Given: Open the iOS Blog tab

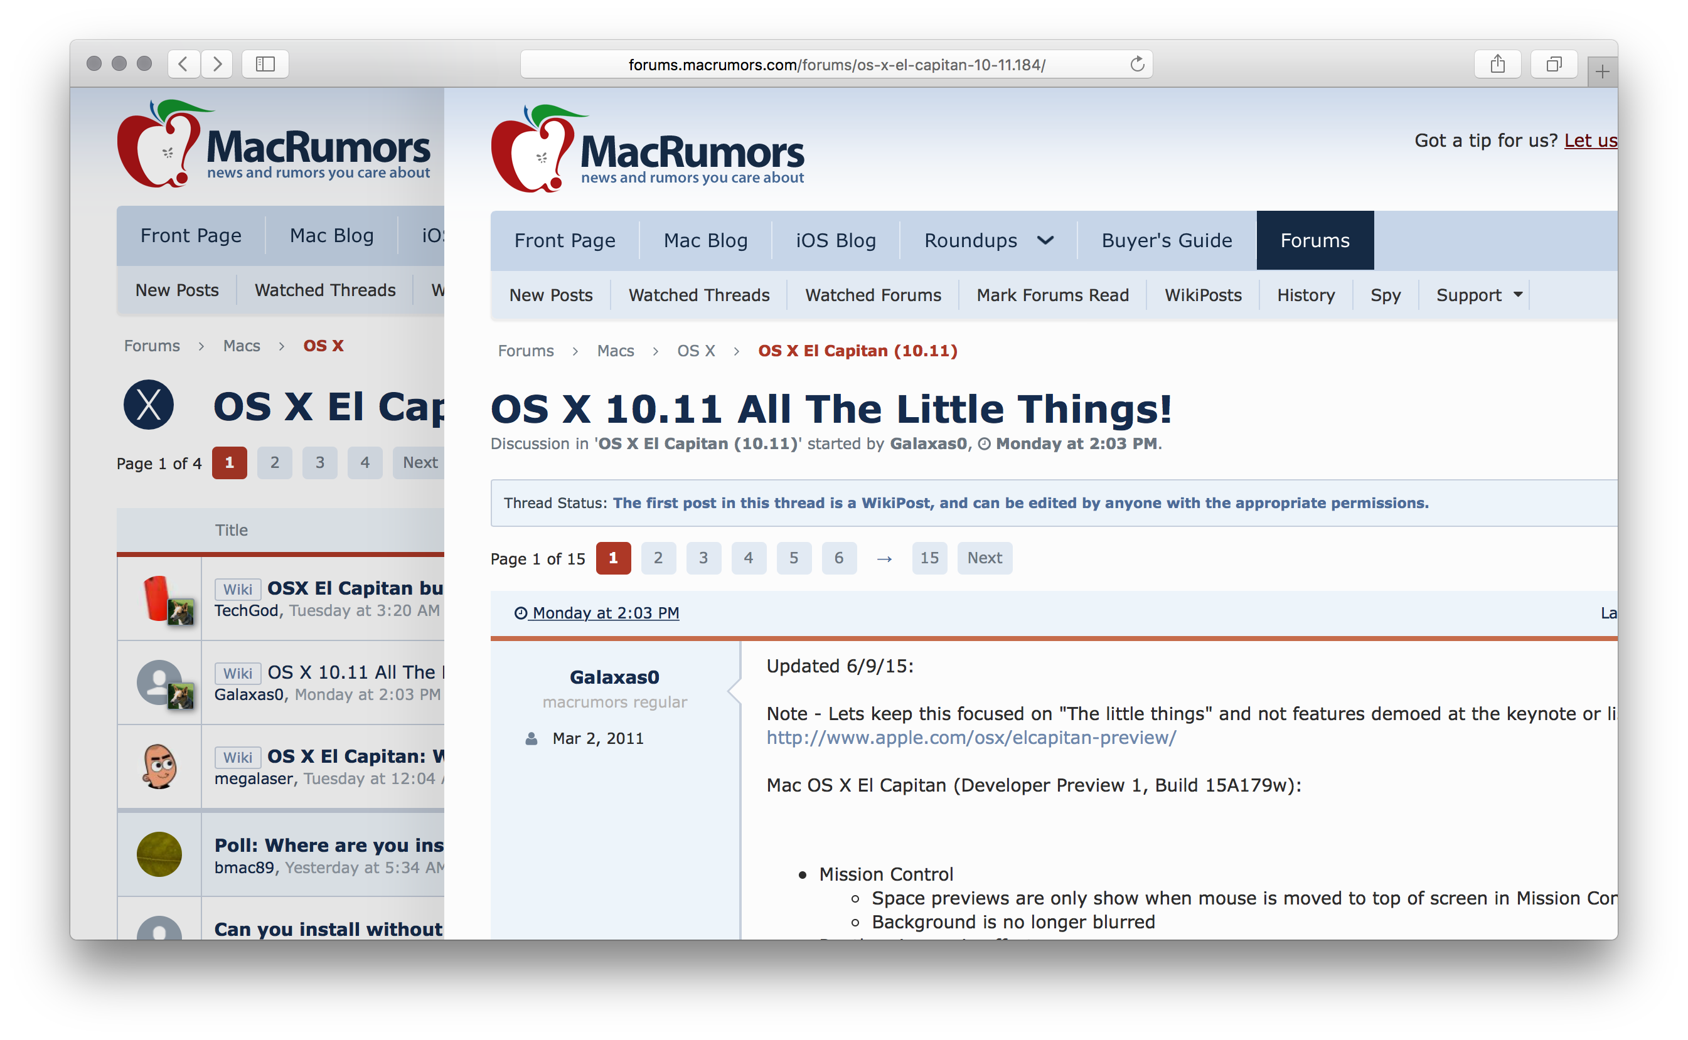Looking at the screenshot, I should [x=835, y=240].
